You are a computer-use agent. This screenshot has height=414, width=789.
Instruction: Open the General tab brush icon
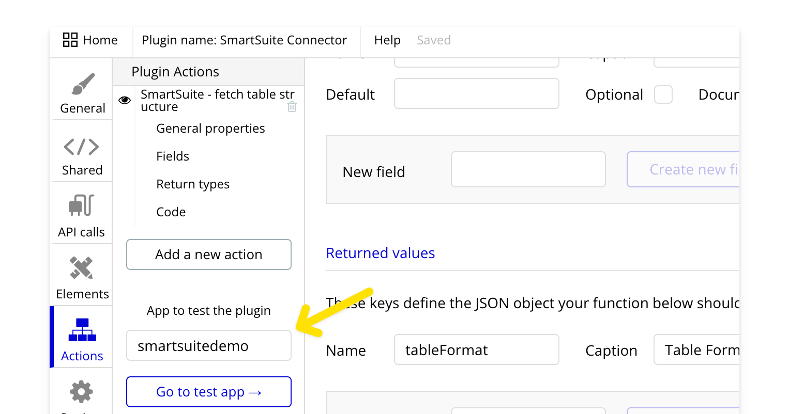[83, 85]
